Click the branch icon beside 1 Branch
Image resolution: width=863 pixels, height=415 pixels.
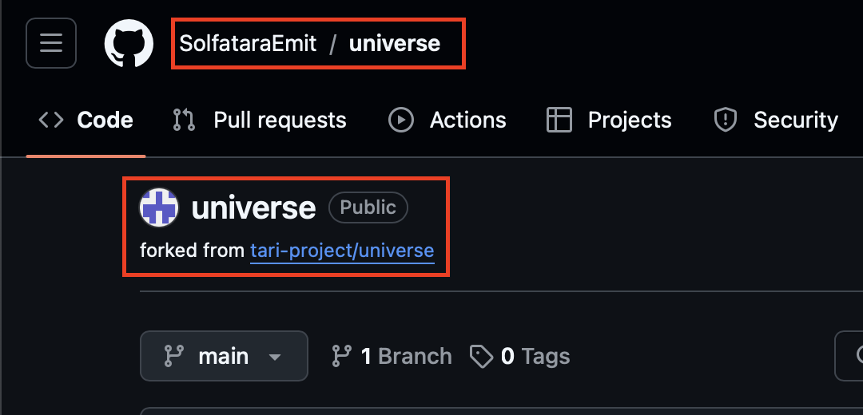(x=341, y=356)
